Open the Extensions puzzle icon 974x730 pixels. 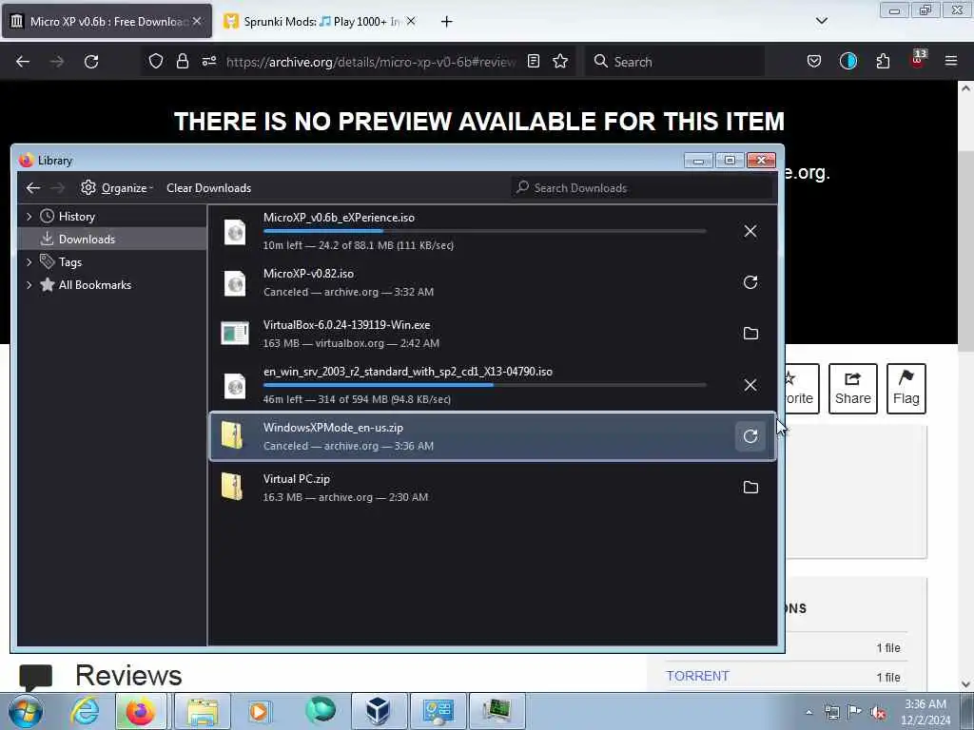pos(883,61)
